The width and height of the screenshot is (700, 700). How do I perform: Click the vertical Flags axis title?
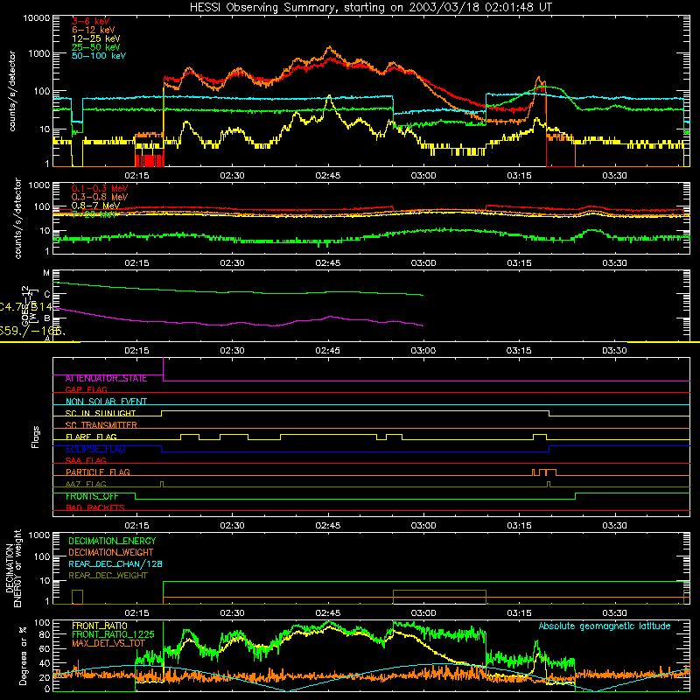tap(36, 437)
